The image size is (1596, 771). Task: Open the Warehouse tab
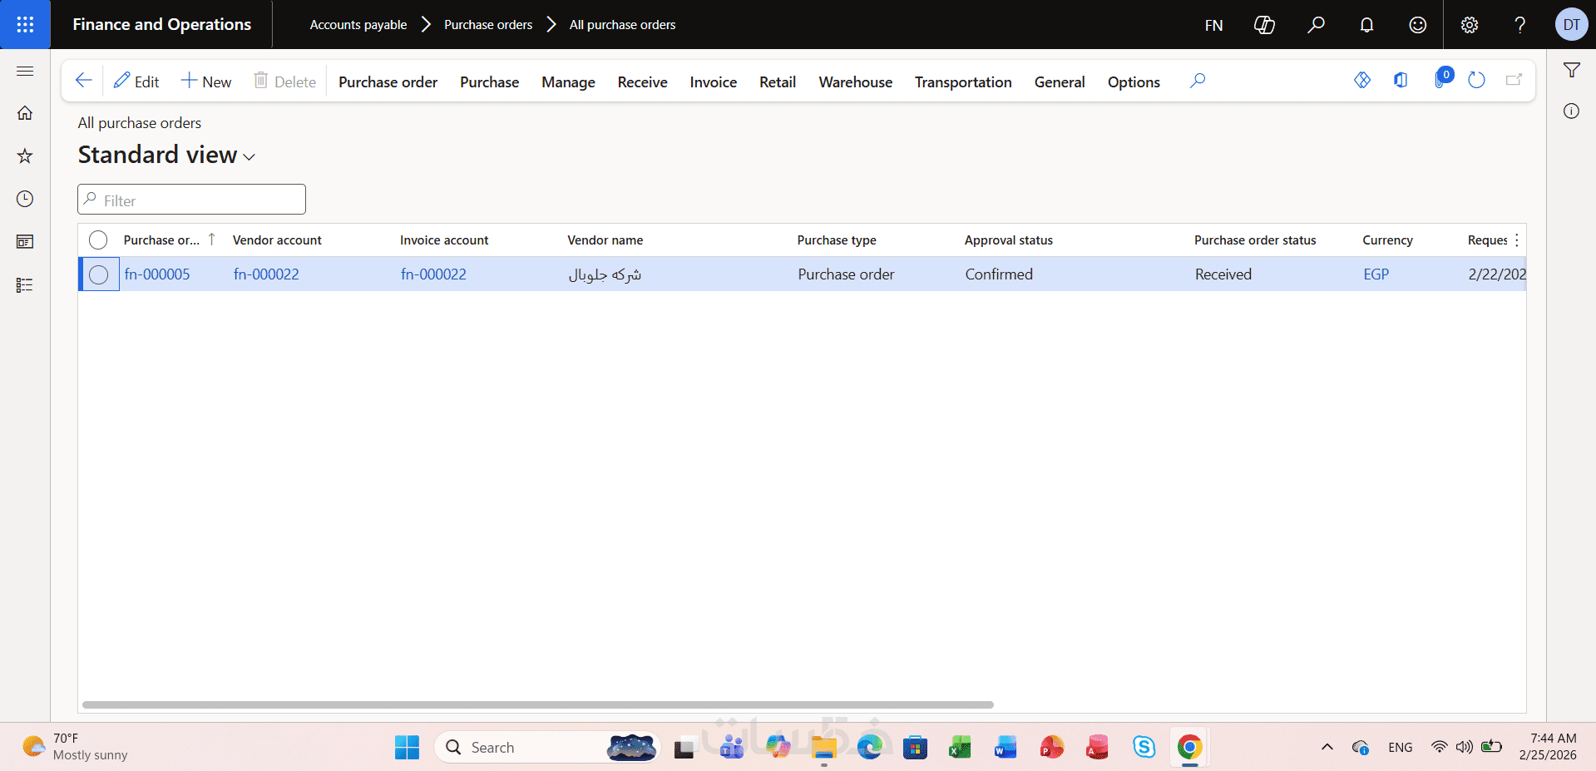(x=855, y=82)
